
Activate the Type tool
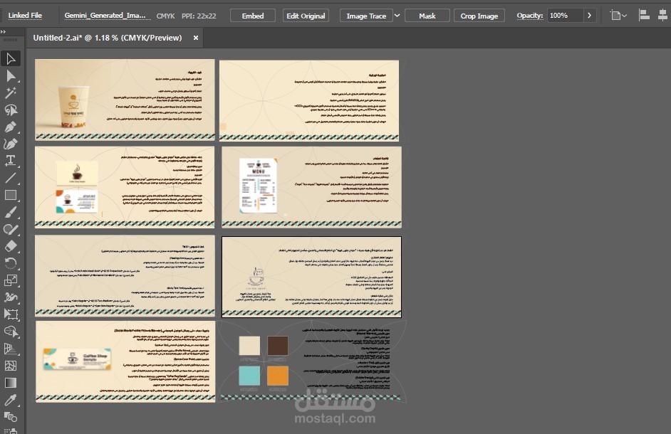[x=11, y=161]
